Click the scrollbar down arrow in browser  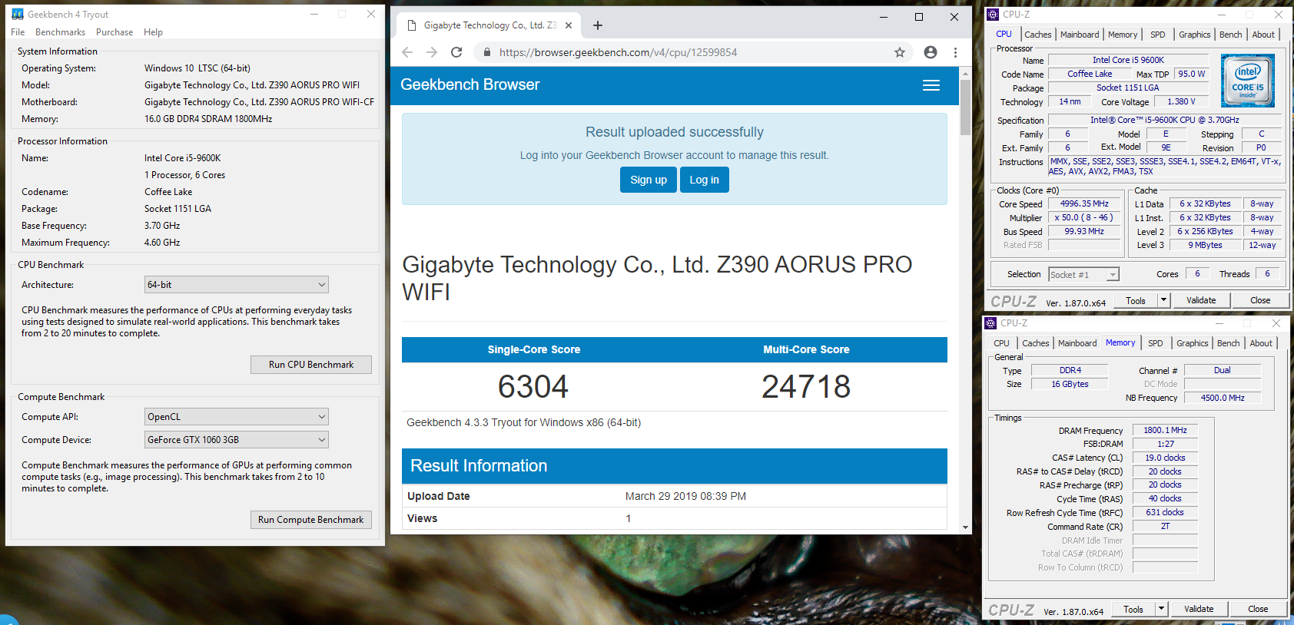(965, 527)
